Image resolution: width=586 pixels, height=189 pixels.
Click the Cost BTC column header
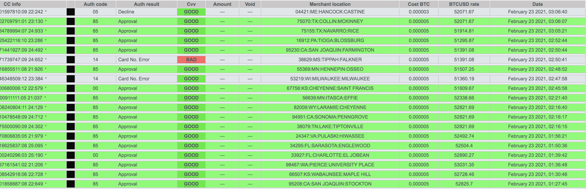418,4
